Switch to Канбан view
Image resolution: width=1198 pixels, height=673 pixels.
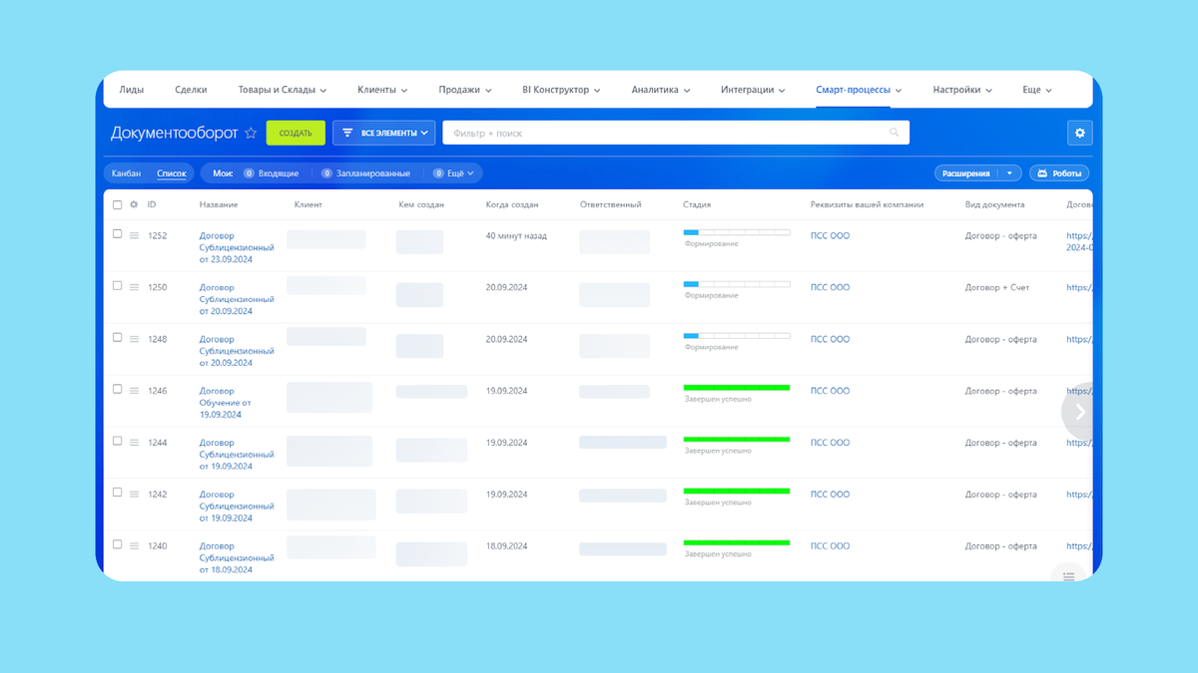point(127,173)
